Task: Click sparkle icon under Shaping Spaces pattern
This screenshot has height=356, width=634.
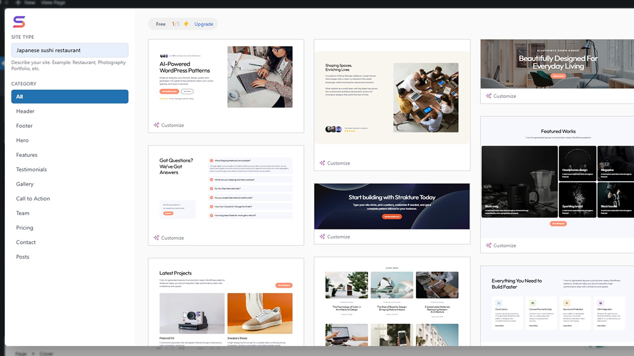Action: 322,163
